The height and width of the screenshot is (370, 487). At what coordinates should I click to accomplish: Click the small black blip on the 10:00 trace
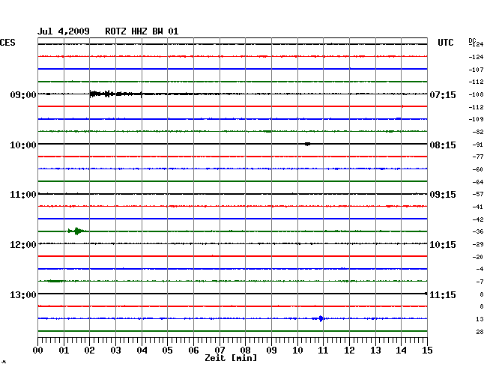click(x=307, y=144)
